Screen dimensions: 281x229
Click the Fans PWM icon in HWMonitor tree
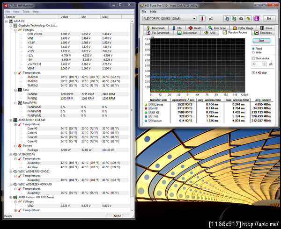coord(20,103)
